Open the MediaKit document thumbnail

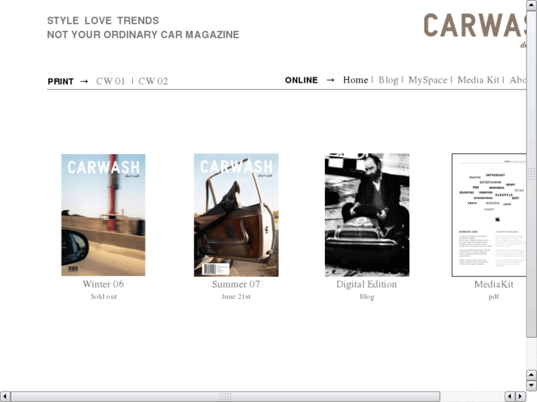point(489,215)
